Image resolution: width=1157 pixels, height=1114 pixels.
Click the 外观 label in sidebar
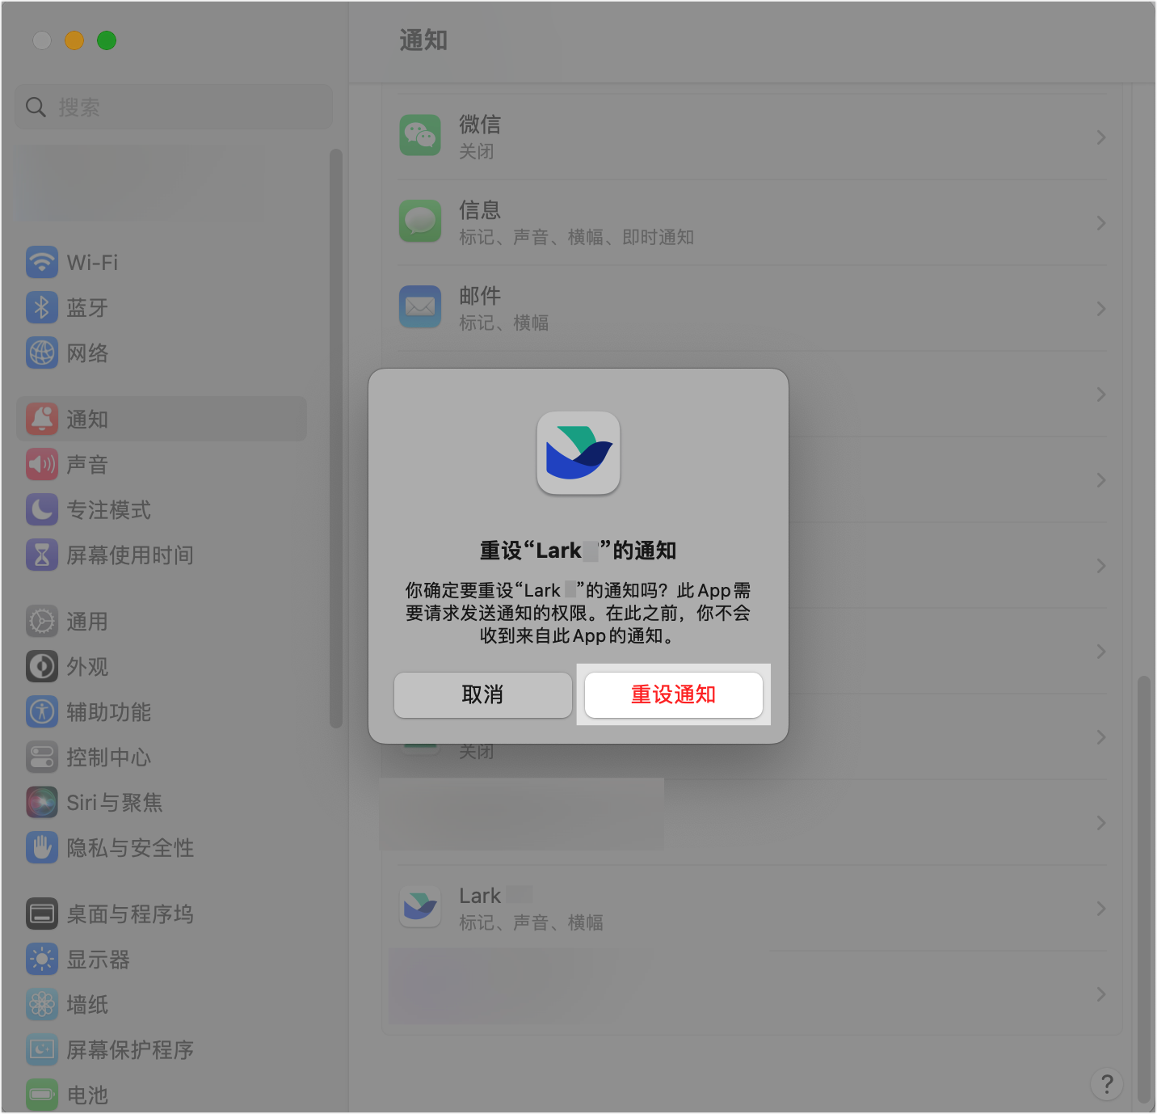coord(87,667)
